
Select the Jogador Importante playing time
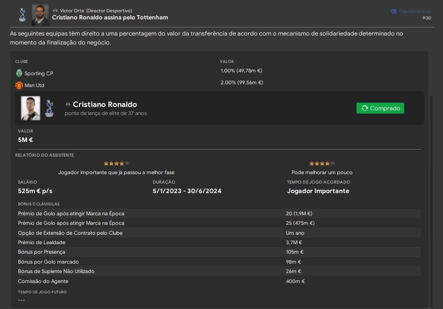pyautogui.click(x=318, y=191)
